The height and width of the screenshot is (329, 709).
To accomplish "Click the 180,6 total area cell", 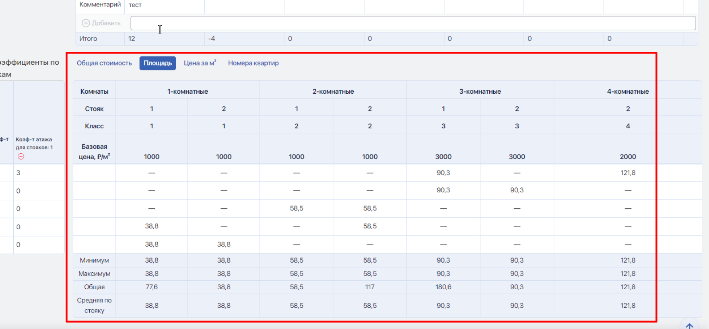I will coord(443,287).
